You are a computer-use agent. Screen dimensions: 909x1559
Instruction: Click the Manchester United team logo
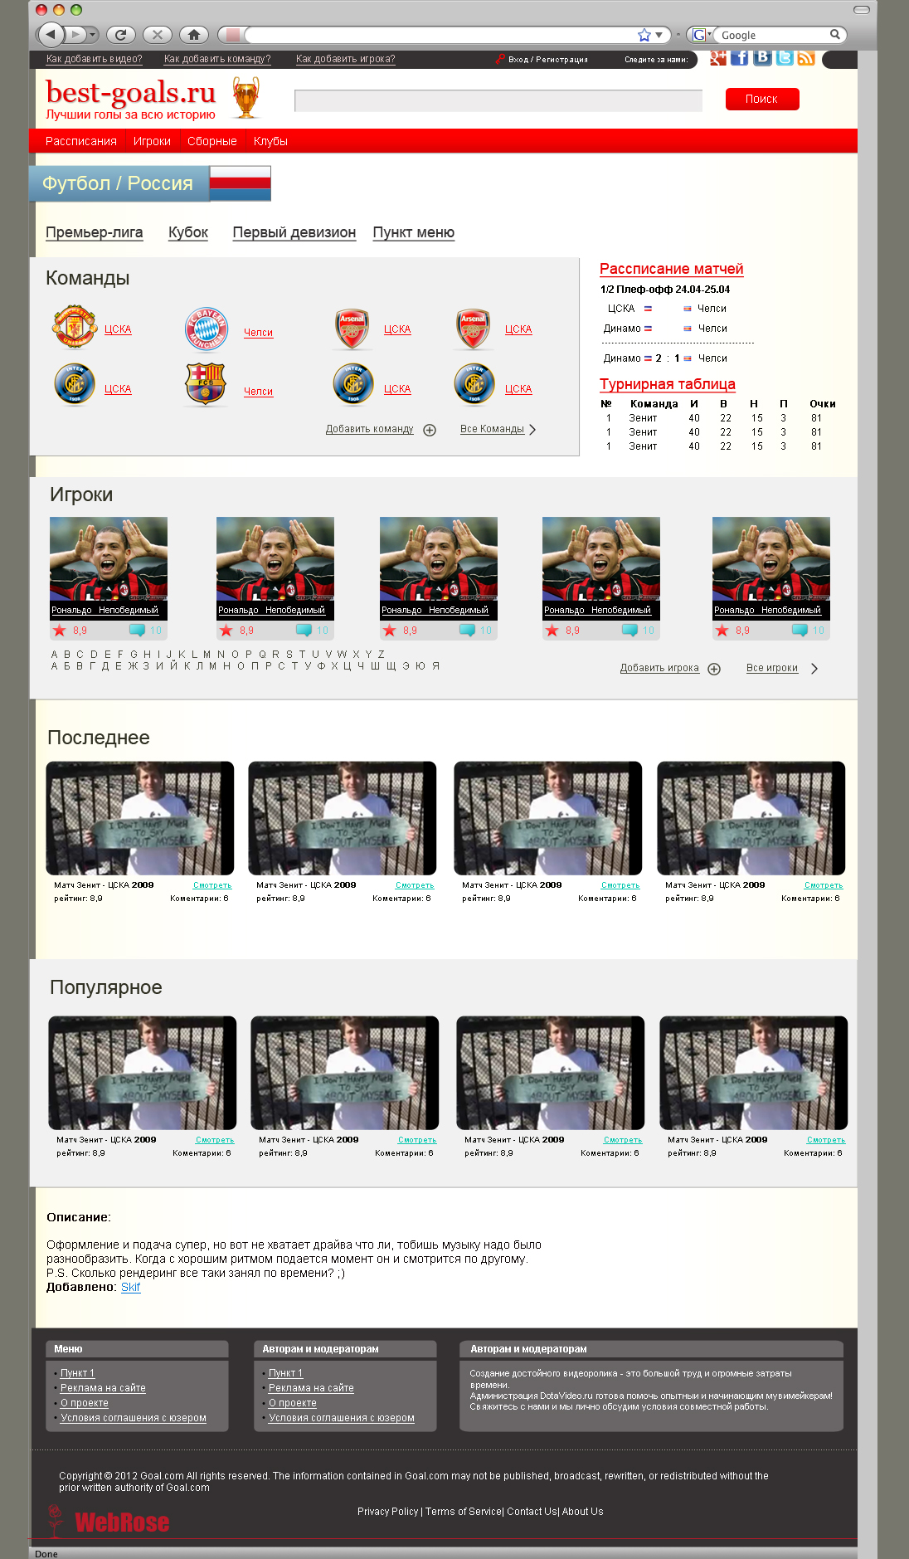click(x=74, y=328)
